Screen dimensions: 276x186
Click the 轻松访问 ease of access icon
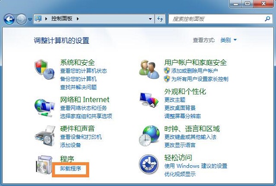tap(149, 164)
